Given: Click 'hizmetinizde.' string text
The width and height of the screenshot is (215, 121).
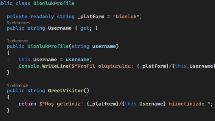Looking at the screenshot, I should (x=188, y=104).
